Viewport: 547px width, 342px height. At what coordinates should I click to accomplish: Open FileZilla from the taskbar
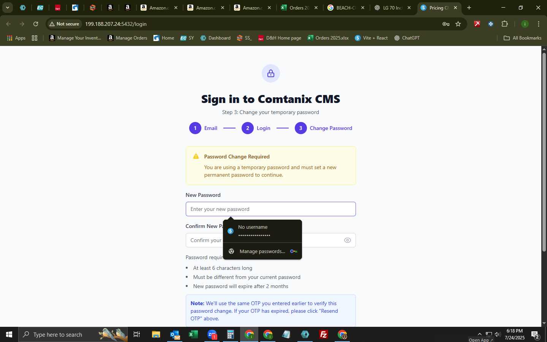point(324,334)
